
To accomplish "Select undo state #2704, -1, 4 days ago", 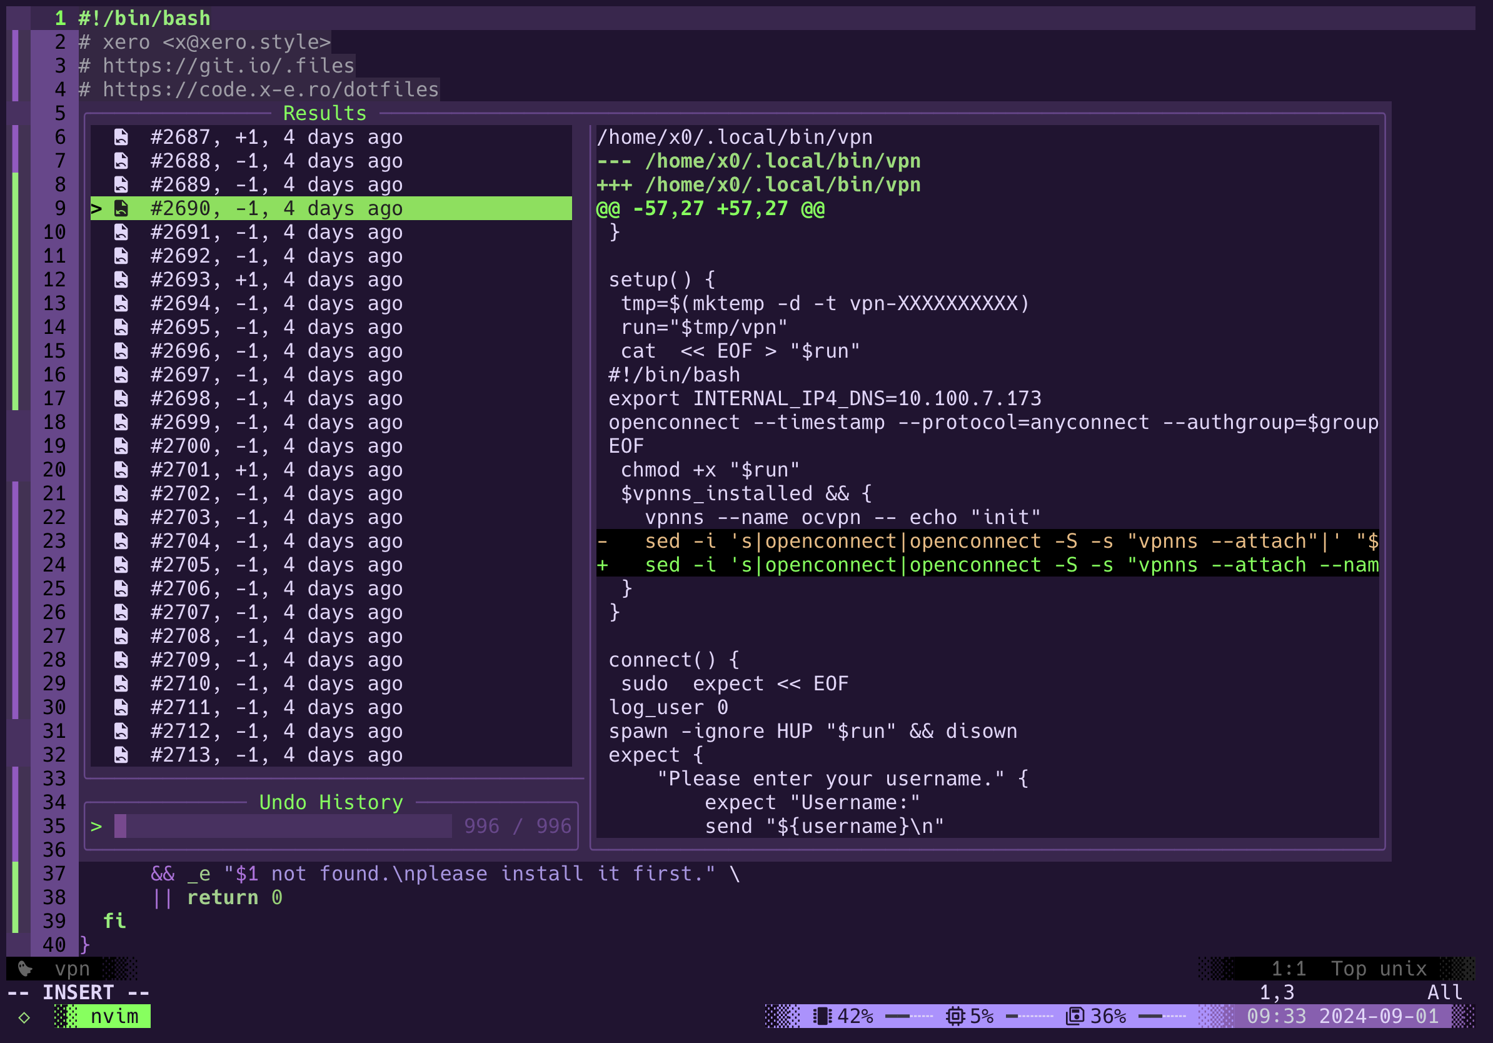I will (x=331, y=540).
